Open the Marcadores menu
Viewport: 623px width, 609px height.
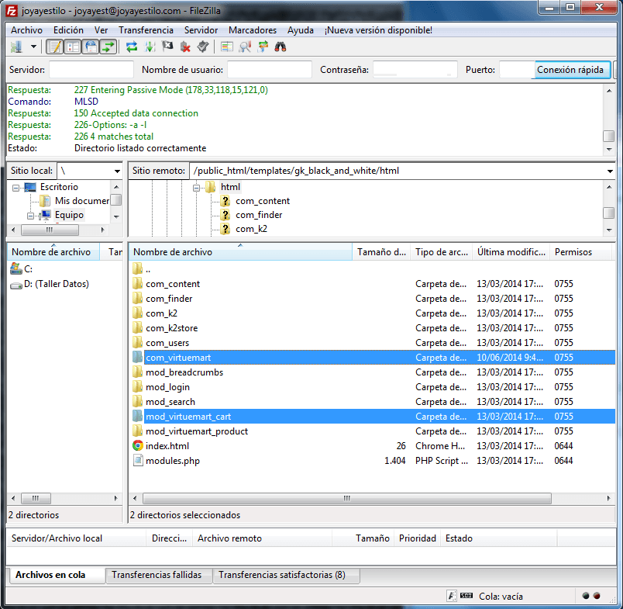pos(253,30)
